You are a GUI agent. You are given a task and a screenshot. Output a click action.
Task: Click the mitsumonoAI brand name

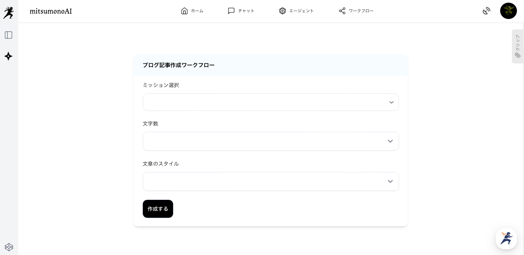(51, 11)
